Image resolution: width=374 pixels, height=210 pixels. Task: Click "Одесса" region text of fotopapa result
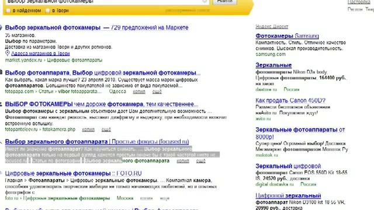pos(117,92)
